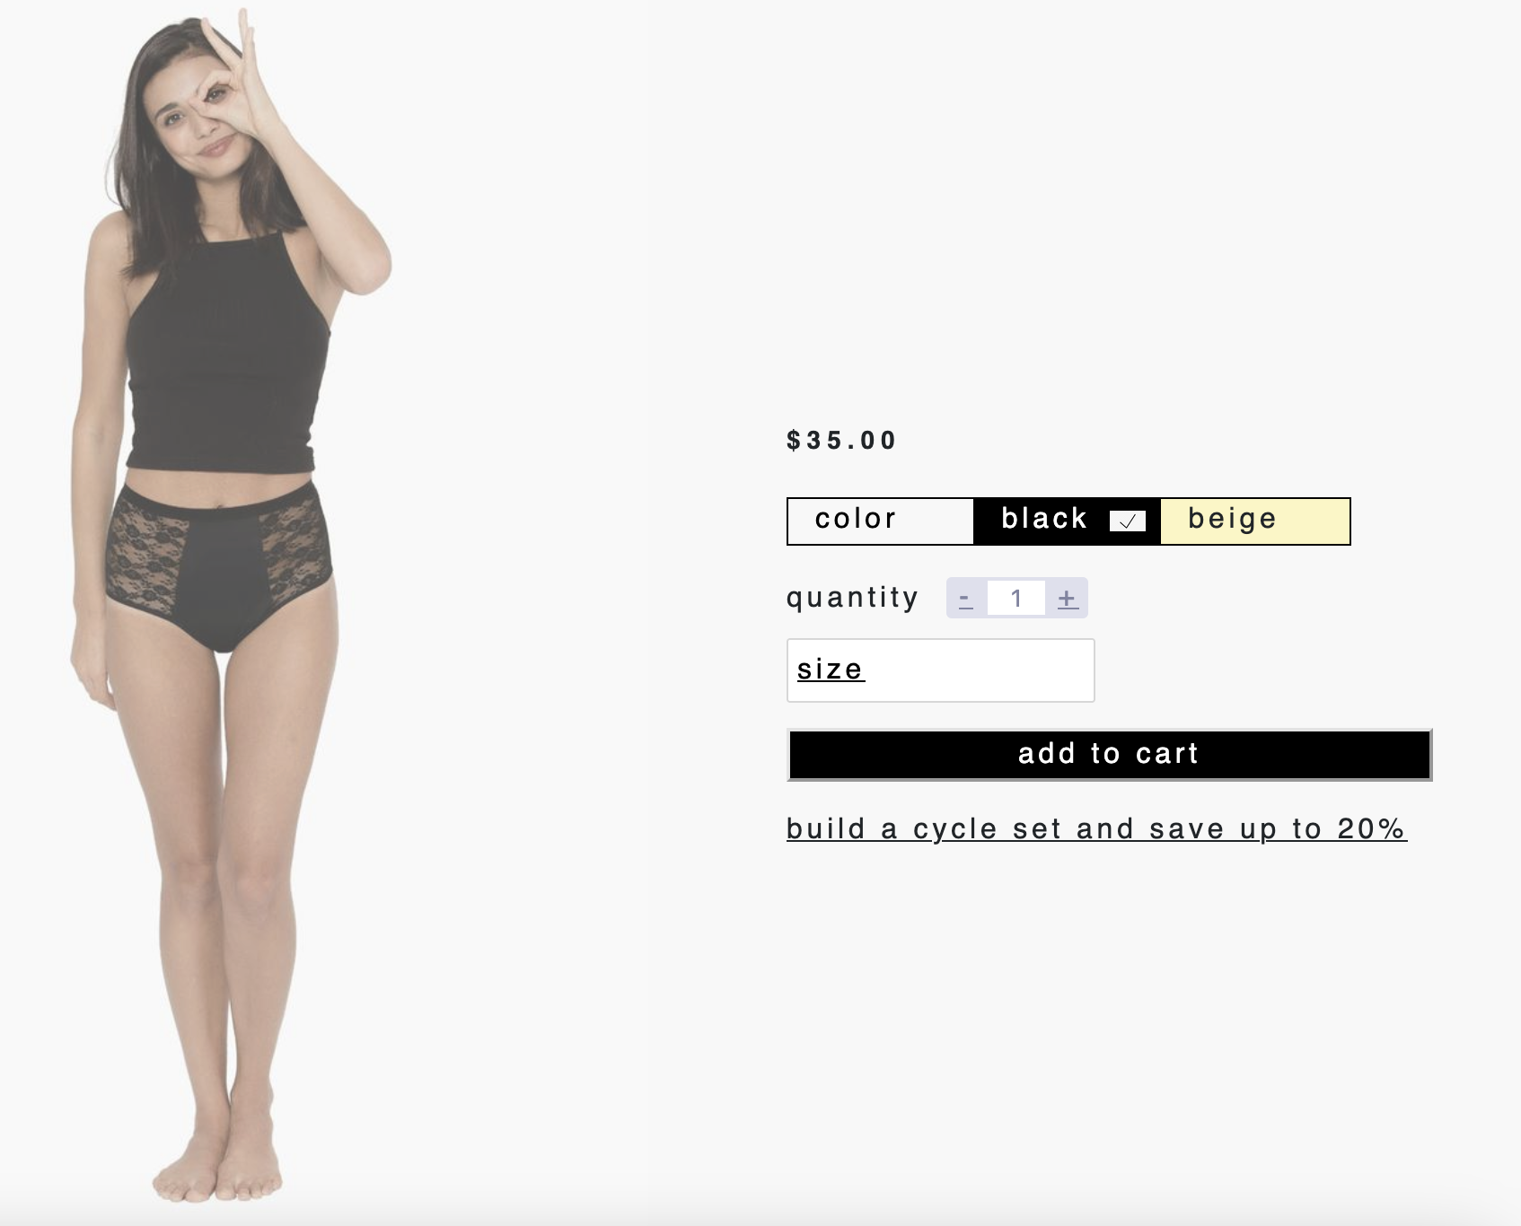Click the color label box
The image size is (1521, 1226).
pyautogui.click(x=880, y=521)
